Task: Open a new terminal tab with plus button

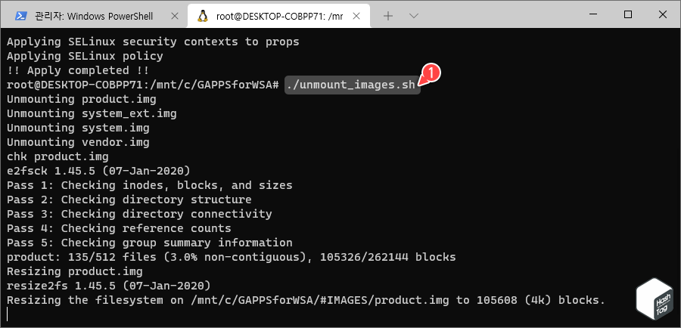Action: coord(388,16)
